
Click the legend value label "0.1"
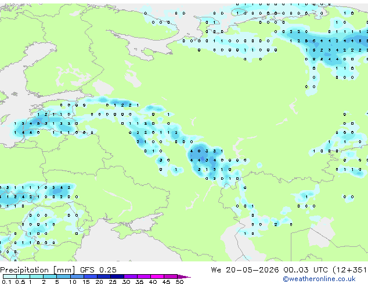pos(6,282)
